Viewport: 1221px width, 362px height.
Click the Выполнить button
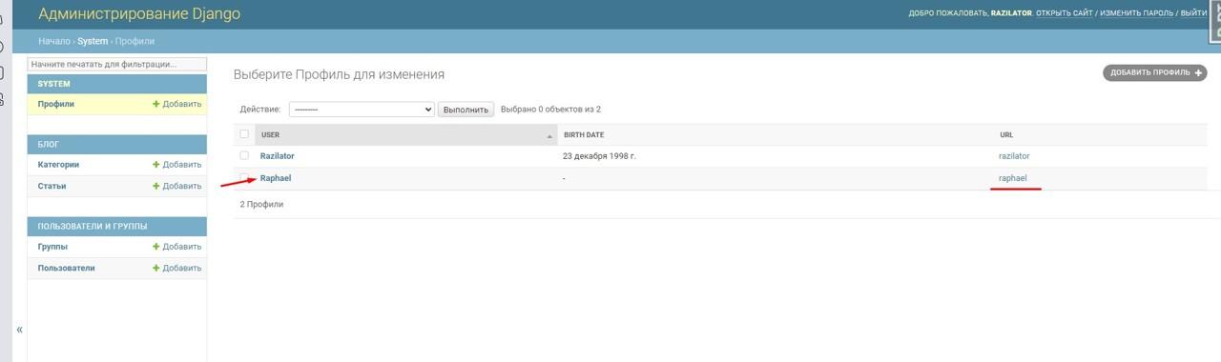tap(466, 110)
